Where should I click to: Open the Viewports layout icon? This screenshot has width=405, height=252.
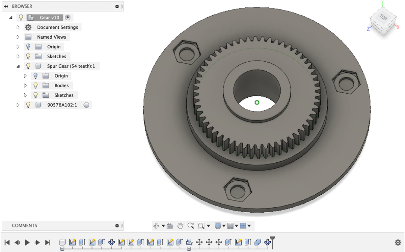[x=243, y=226]
